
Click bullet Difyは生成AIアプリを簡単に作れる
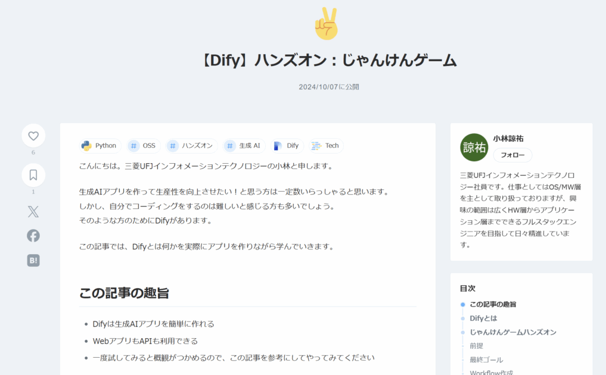(153, 324)
